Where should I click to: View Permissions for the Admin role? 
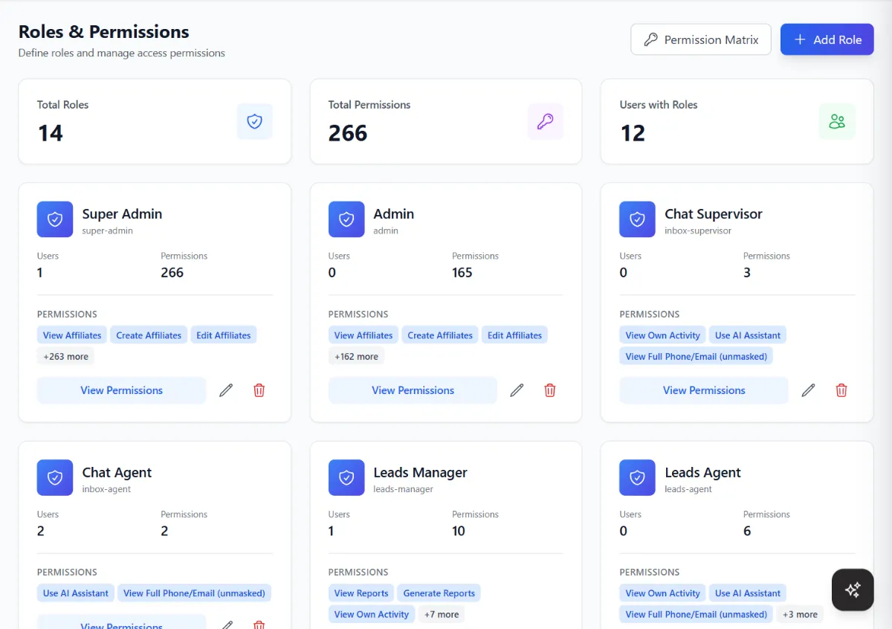tap(413, 390)
